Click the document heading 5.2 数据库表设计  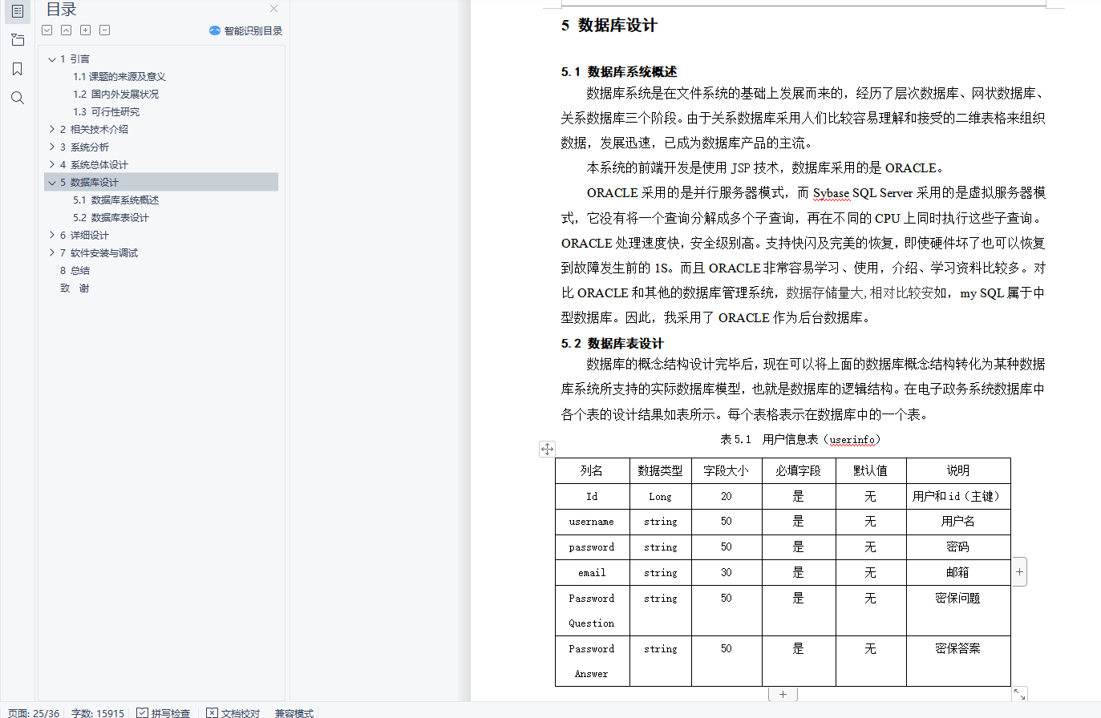point(613,344)
